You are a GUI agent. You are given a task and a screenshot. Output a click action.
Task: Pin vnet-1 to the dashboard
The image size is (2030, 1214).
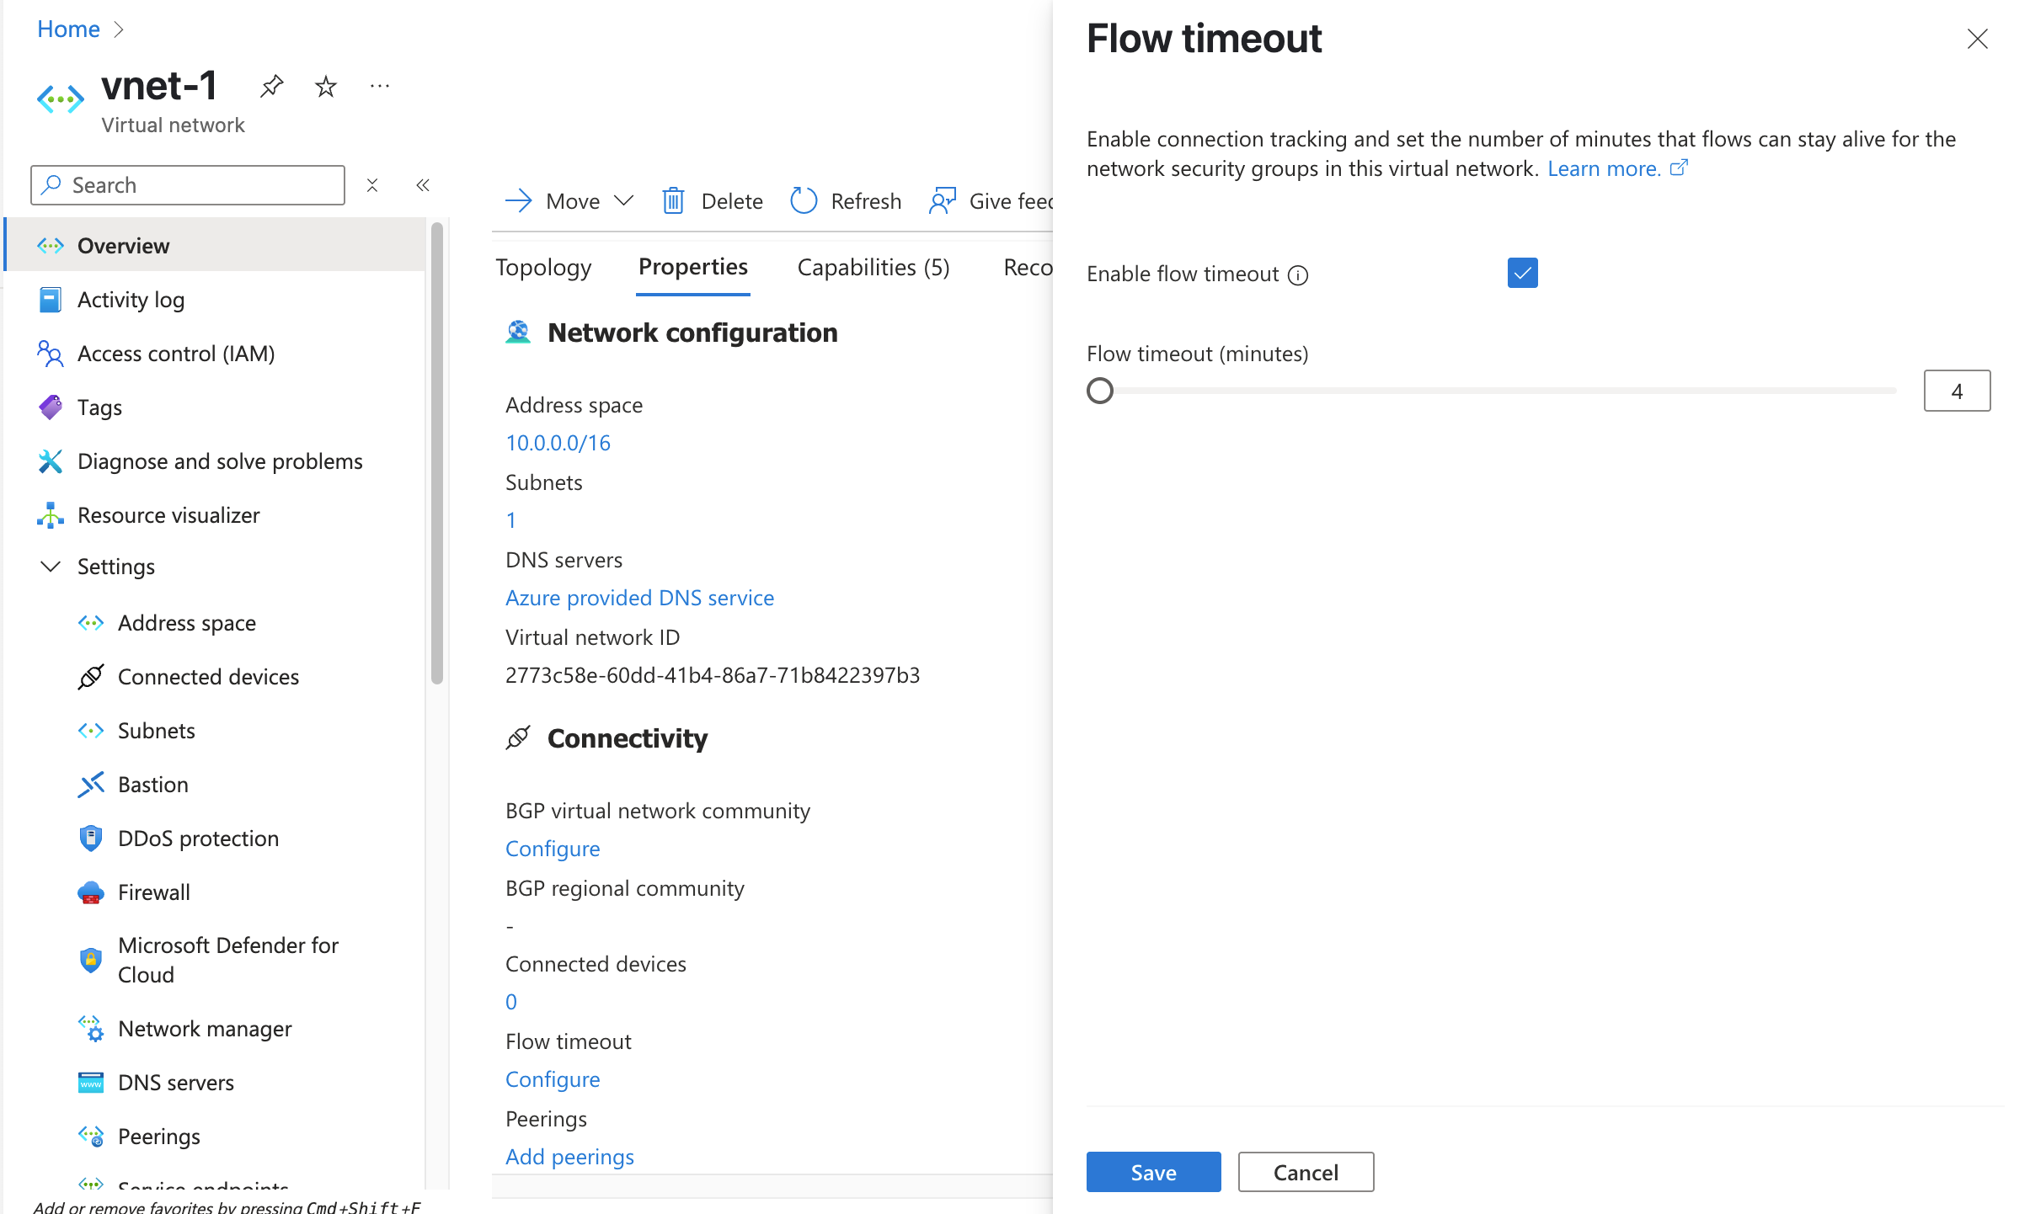coord(271,87)
